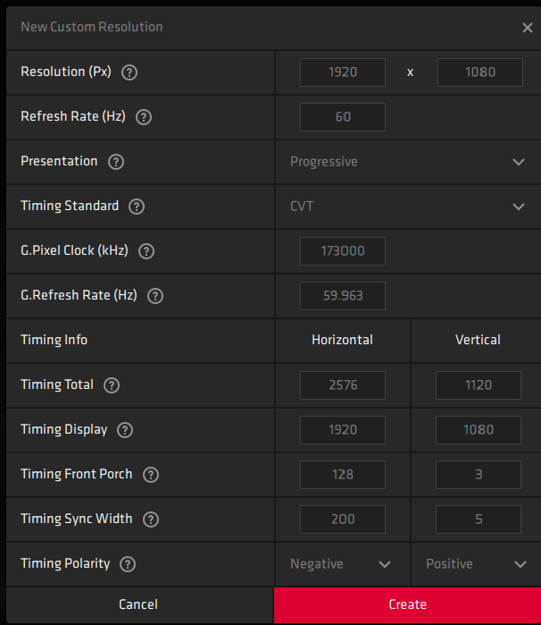Close the New Custom Resolution dialog
This screenshot has height=625, width=541.
point(528,28)
